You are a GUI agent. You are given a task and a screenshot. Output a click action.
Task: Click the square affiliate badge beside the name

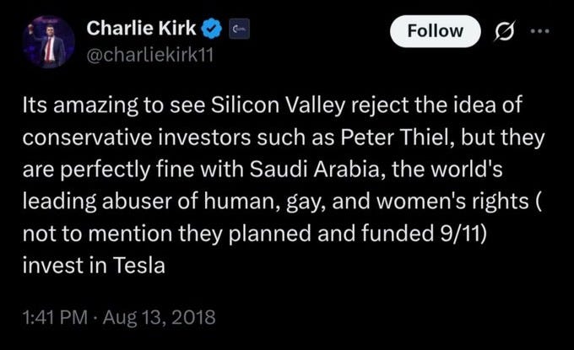[x=238, y=29]
